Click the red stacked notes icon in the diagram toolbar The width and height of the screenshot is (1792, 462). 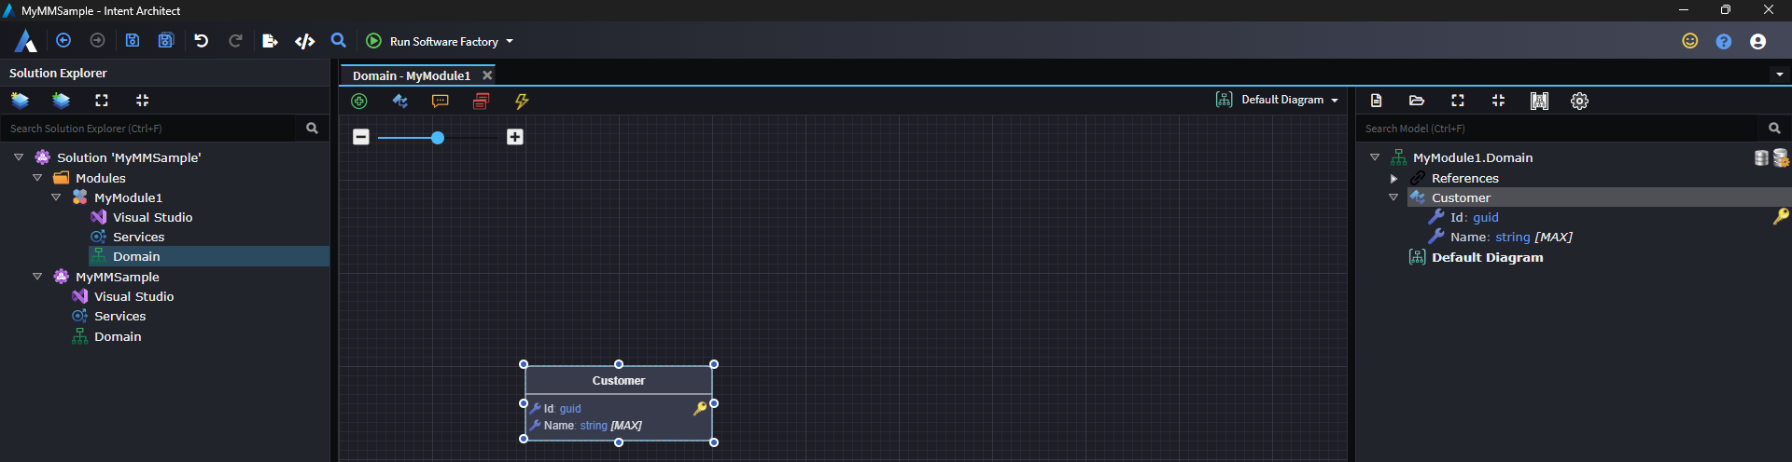(481, 101)
